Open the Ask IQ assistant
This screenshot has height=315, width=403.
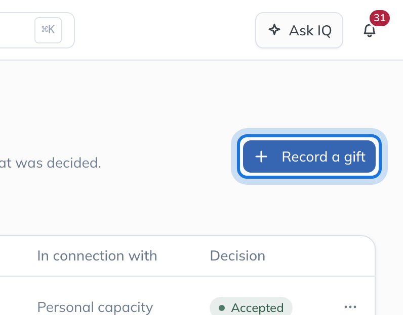(x=299, y=30)
